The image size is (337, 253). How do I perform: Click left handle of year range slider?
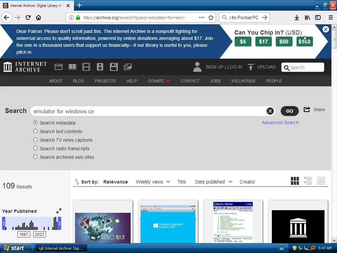pos(3,223)
